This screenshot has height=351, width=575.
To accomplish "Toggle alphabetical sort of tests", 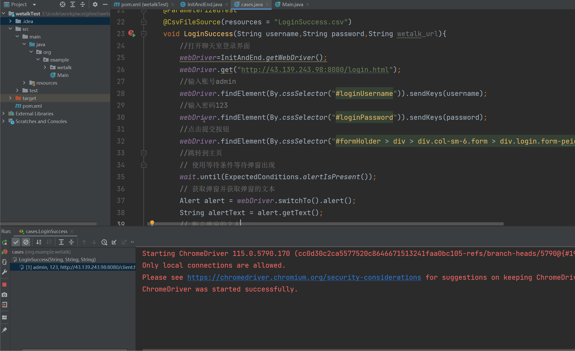I will [39, 242].
